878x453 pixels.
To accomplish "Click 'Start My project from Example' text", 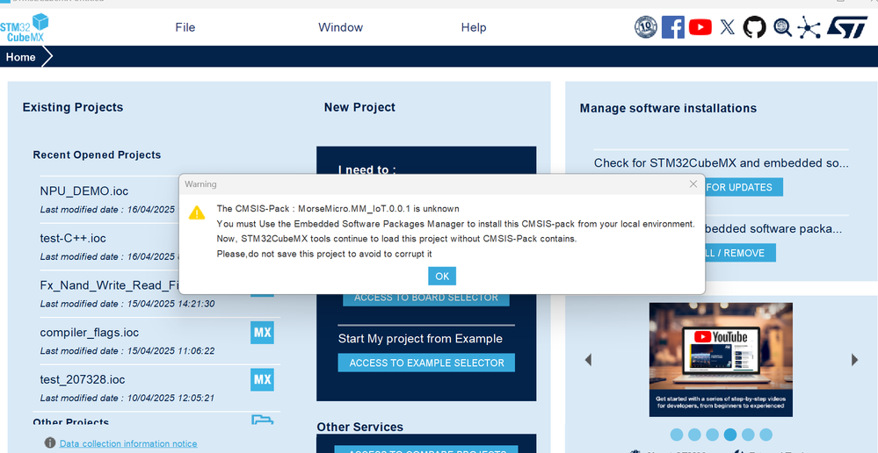I will tap(420, 339).
